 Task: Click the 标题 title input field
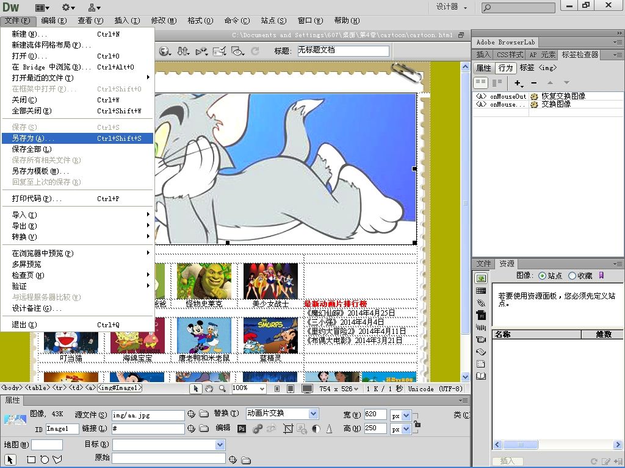tap(343, 51)
